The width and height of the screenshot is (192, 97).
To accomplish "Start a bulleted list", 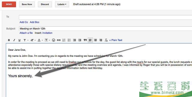I will click(x=69, y=40).
